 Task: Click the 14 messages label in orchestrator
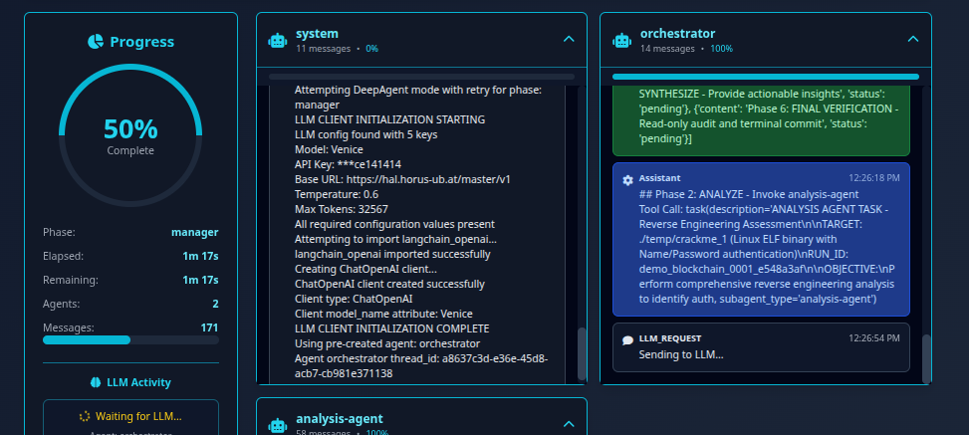tap(667, 49)
